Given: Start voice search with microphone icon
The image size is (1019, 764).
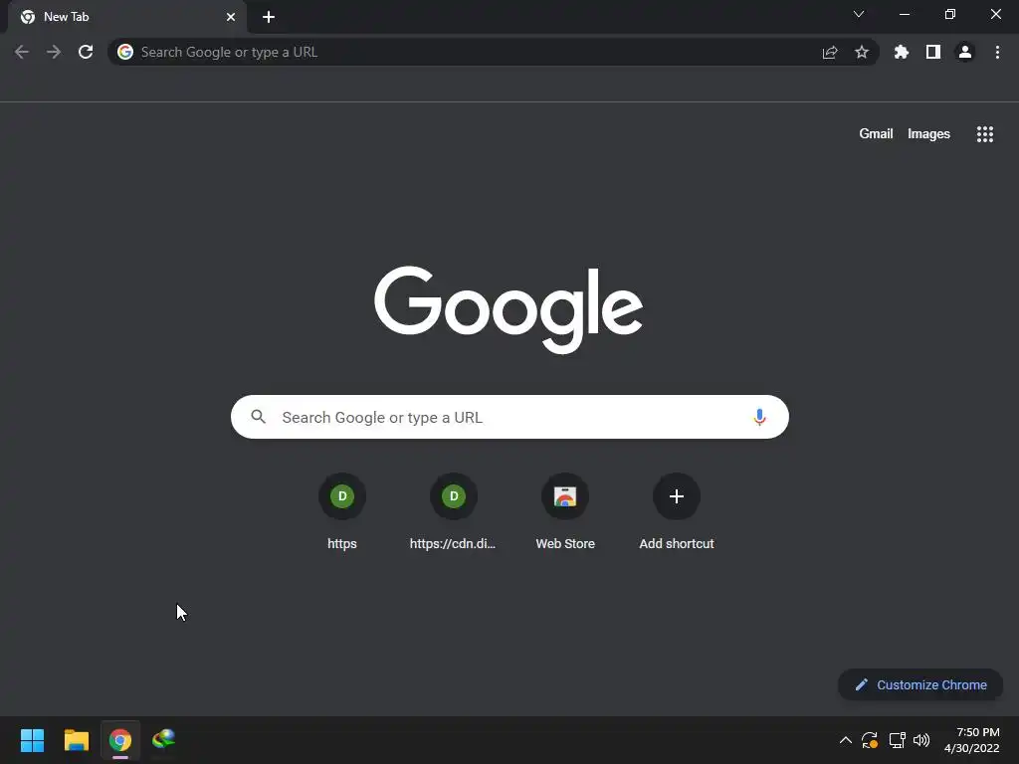Looking at the screenshot, I should point(759,417).
